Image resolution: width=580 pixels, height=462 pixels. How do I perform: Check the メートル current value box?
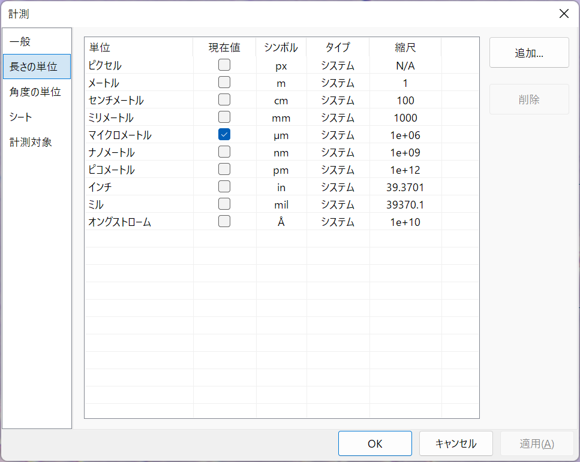click(224, 83)
